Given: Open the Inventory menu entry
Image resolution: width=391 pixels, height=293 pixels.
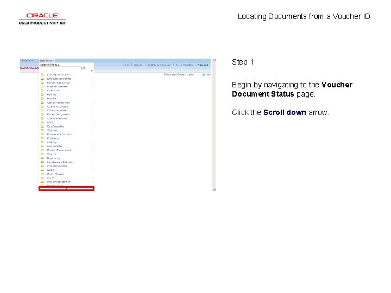Looking at the screenshot, I should 52,142.
